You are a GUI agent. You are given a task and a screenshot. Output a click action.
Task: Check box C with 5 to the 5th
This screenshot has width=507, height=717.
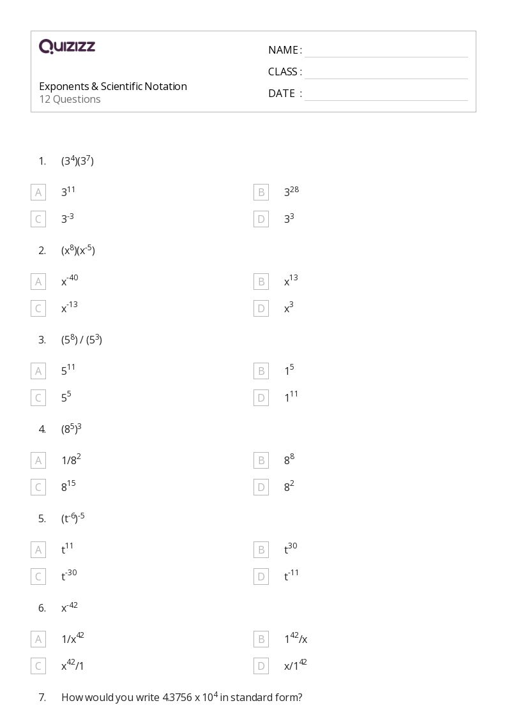point(38,398)
